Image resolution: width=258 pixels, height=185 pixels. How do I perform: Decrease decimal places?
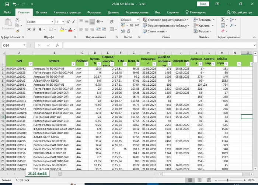[128, 31]
